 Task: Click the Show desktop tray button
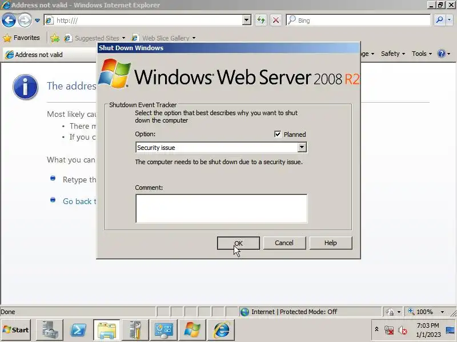[450, 330]
